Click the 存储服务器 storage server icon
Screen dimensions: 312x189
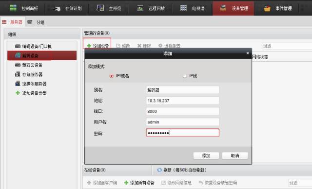18,74
